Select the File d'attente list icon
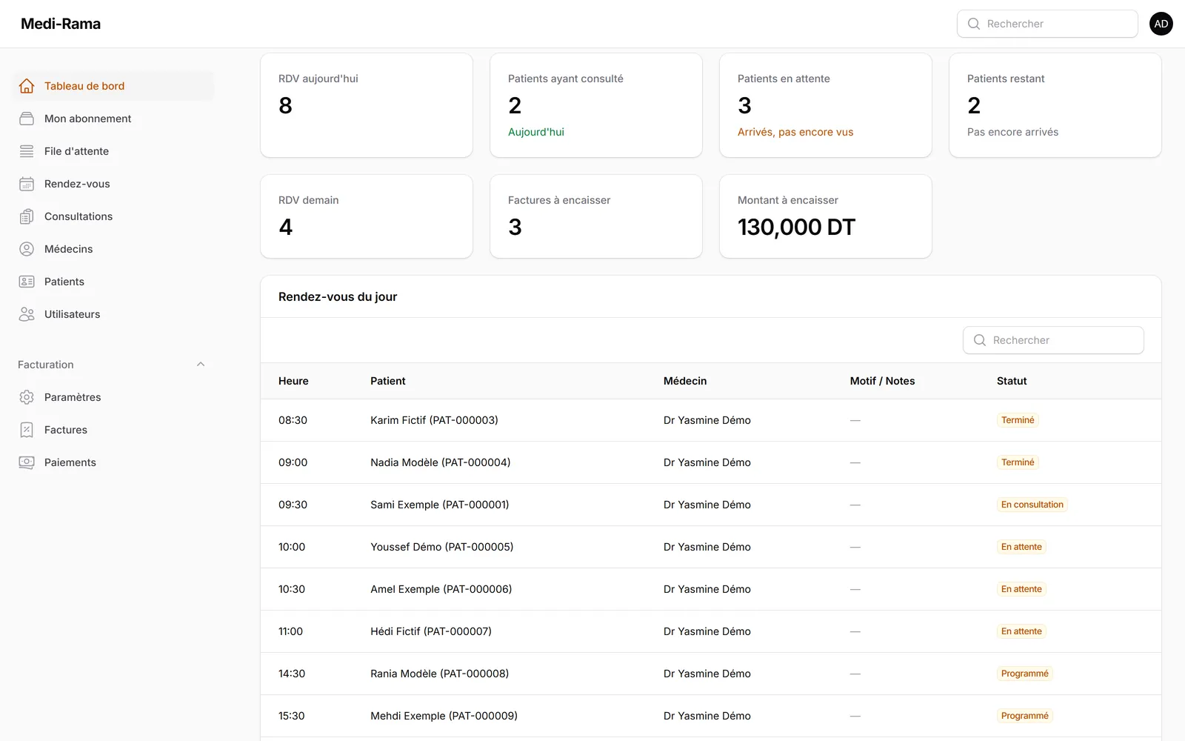Viewport: 1185px width, 741px height. pyautogui.click(x=27, y=151)
